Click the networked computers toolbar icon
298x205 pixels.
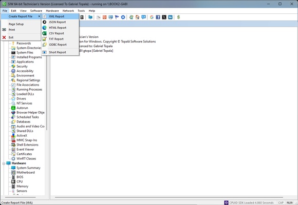[90, 17]
